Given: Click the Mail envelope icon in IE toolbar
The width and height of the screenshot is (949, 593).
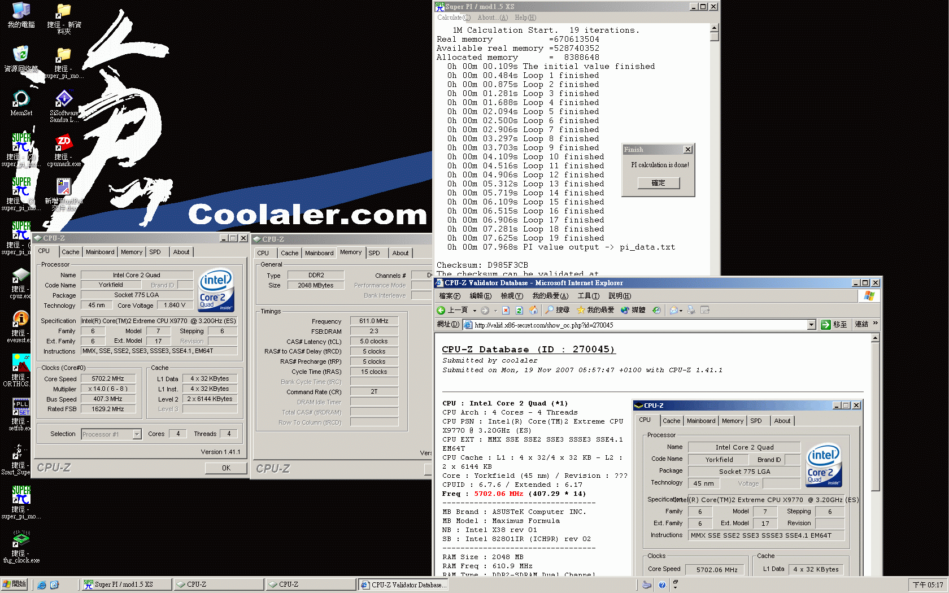Looking at the screenshot, I should [673, 310].
